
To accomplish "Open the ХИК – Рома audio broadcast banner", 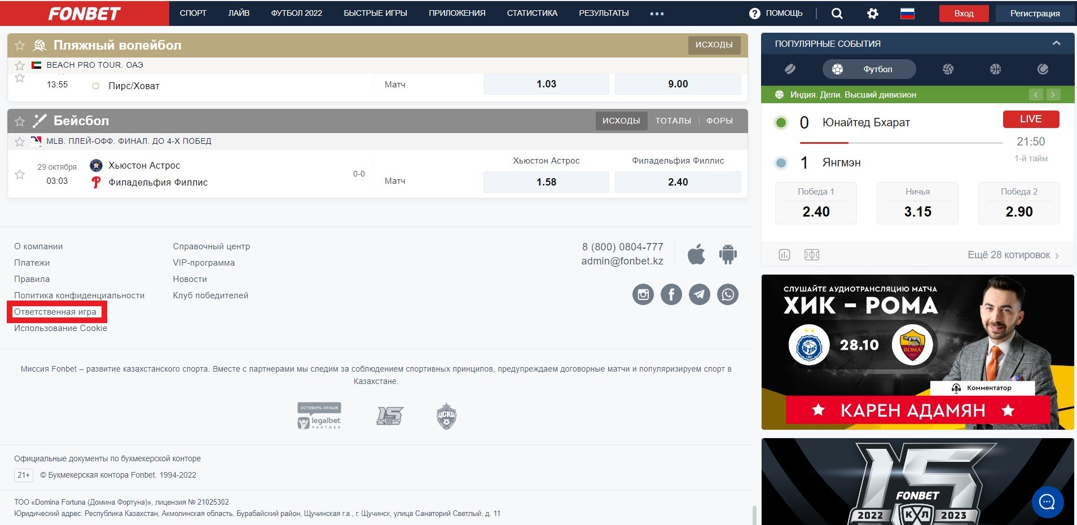I will point(917,352).
